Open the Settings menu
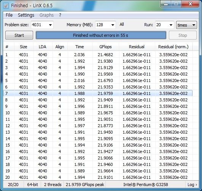This screenshot has height=191, width=202. (x=26, y=15)
